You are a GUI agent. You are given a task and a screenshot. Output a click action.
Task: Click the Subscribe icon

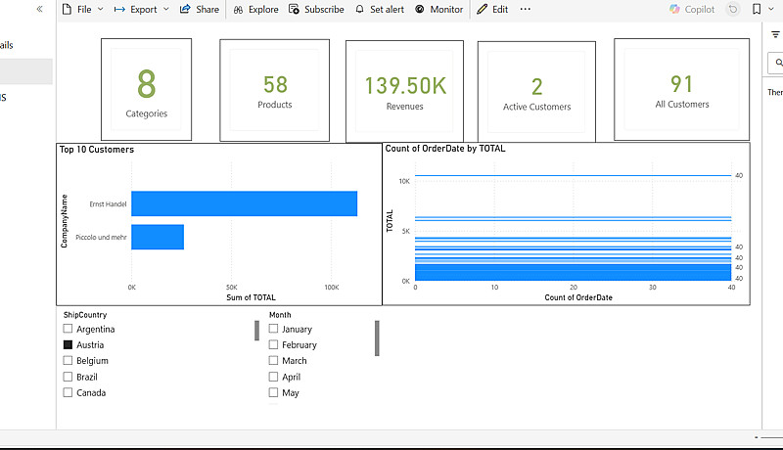295,9
